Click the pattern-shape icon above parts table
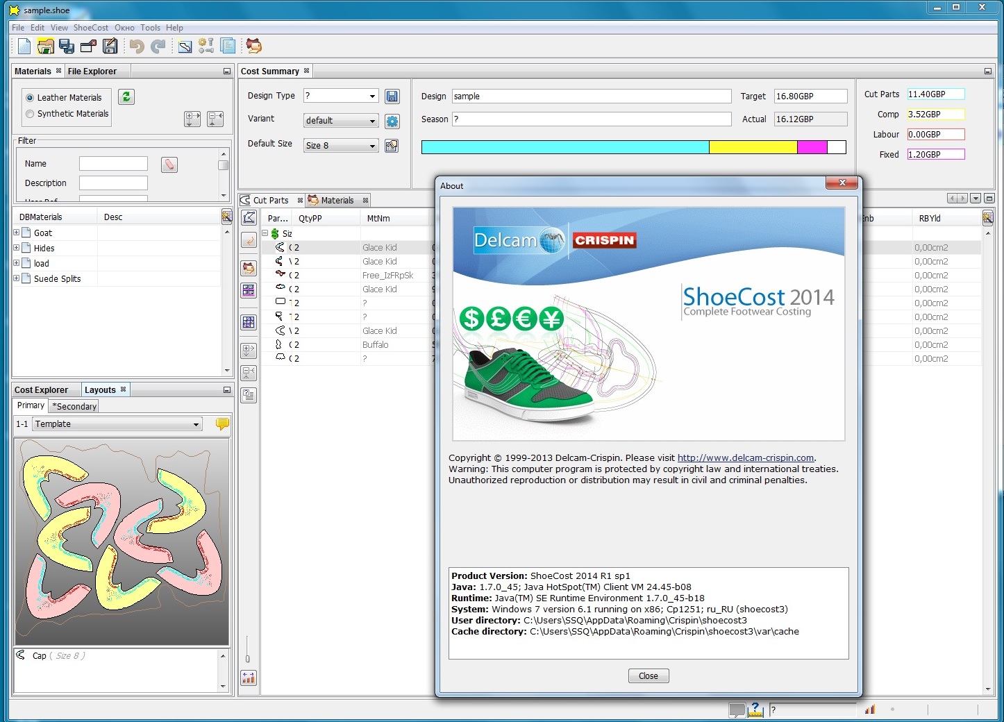Image resolution: width=1004 pixels, height=722 pixels. pyautogui.click(x=249, y=217)
